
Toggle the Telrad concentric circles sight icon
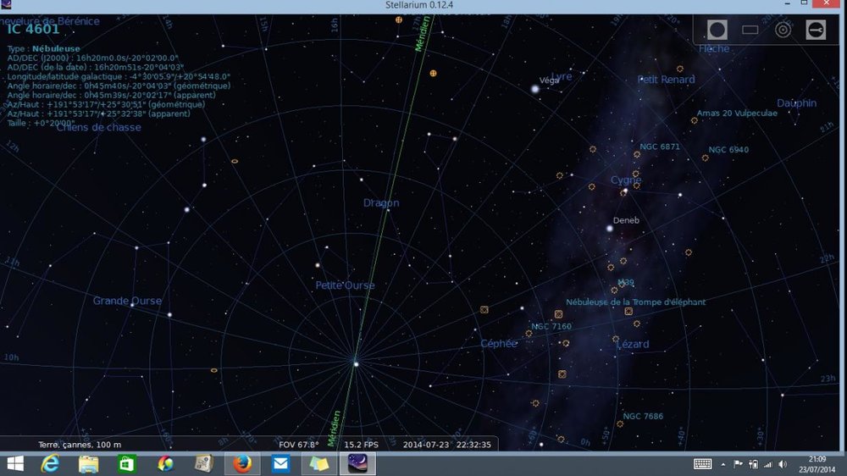pos(783,30)
